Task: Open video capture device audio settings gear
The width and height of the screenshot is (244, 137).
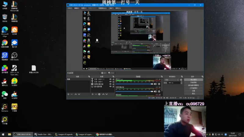Action: pyautogui.click(x=159, y=92)
